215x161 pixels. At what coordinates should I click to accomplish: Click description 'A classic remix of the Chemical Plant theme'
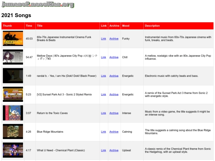coord(178,150)
